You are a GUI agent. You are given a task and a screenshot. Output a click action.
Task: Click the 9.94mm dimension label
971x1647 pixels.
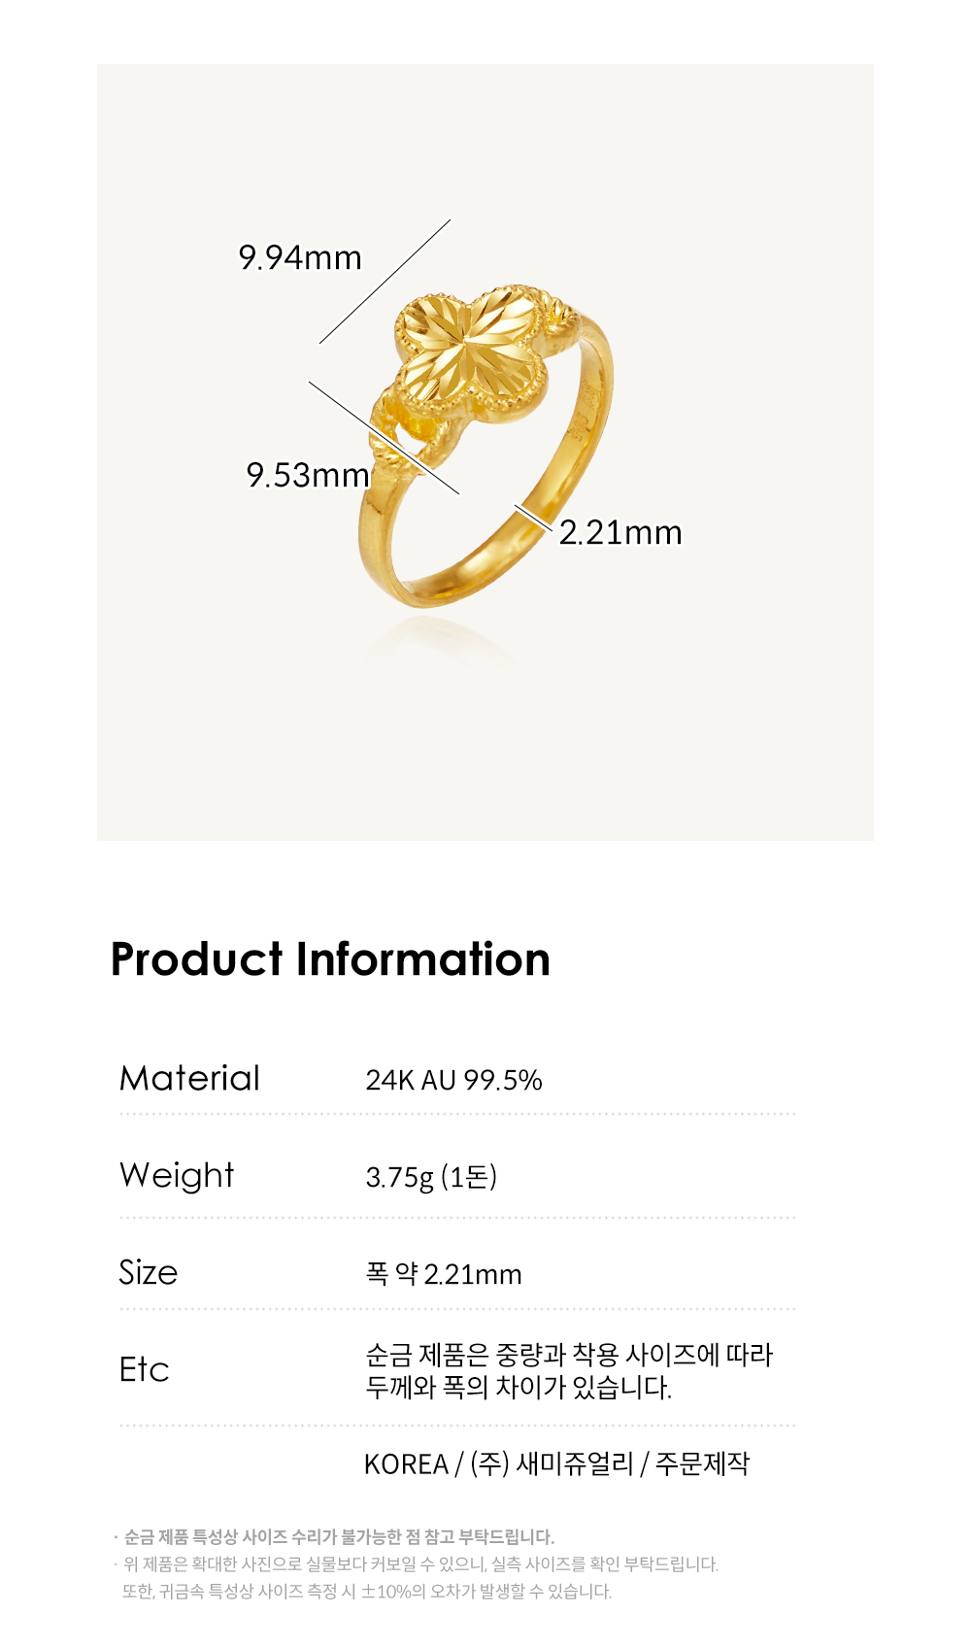300,258
